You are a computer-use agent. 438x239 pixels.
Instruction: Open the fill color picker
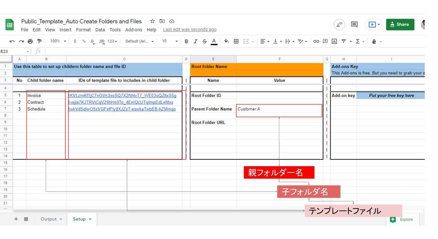pyautogui.click(x=226, y=41)
